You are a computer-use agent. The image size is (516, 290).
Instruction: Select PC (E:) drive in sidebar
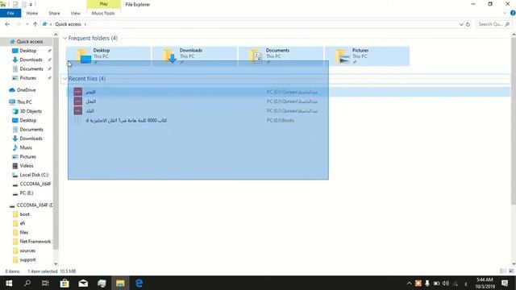[27, 193]
